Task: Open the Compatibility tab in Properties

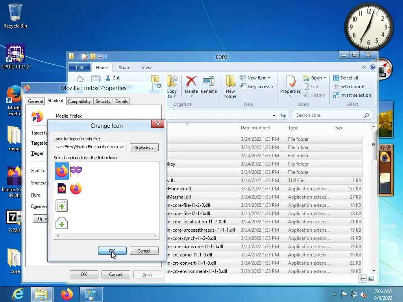Action: 79,101
